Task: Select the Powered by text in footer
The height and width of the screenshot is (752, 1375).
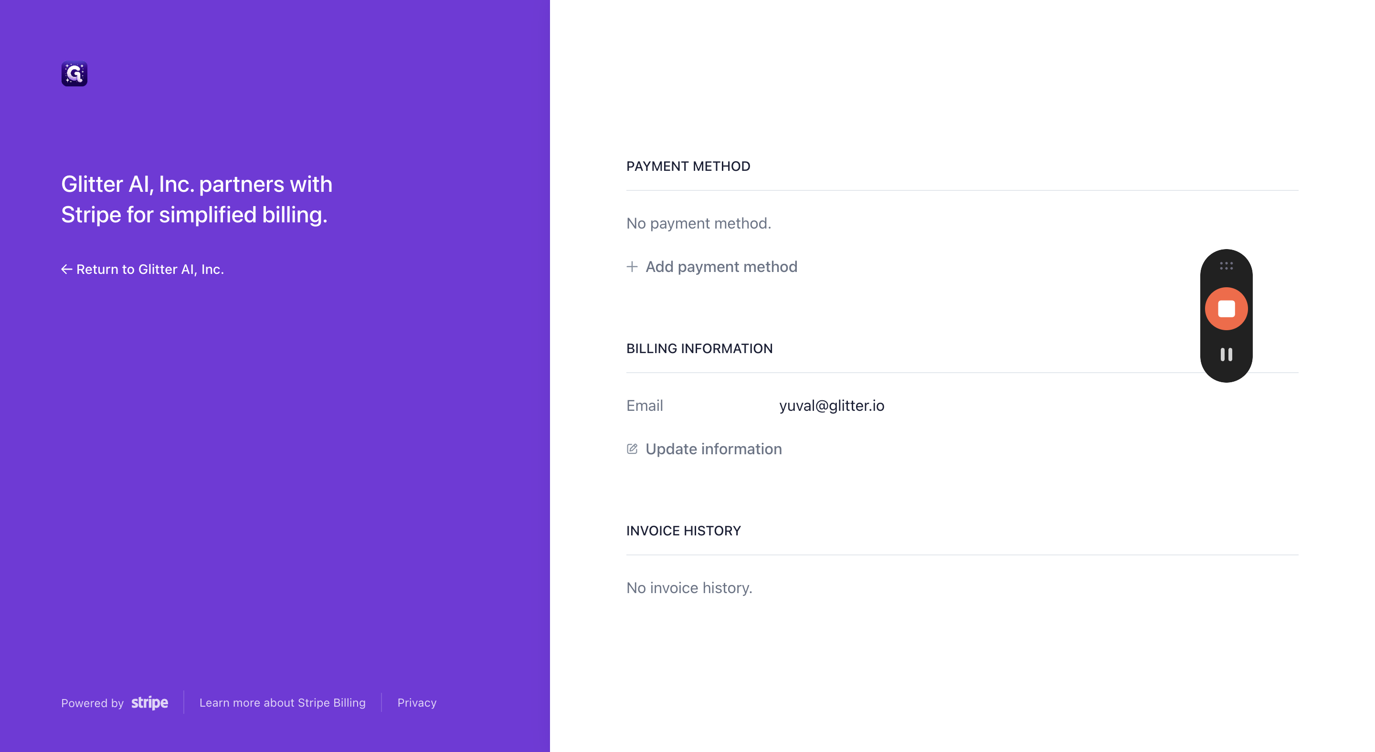Action: point(92,703)
